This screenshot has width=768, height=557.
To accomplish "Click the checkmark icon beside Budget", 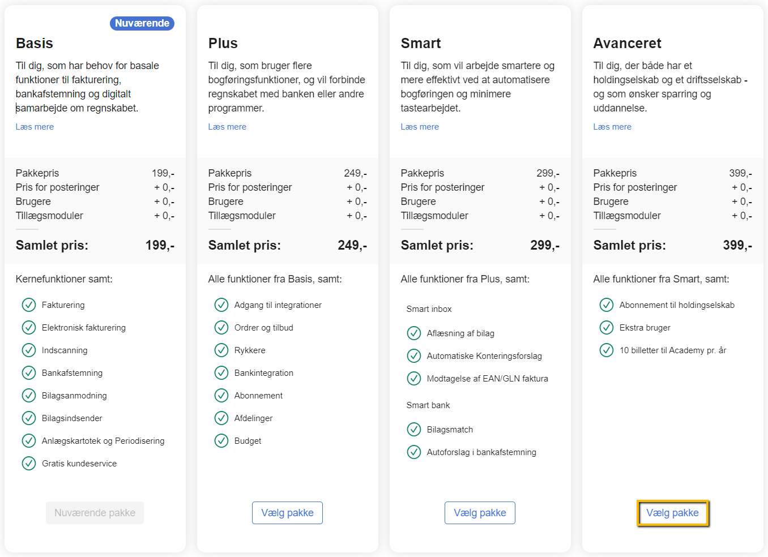I will coord(221,441).
